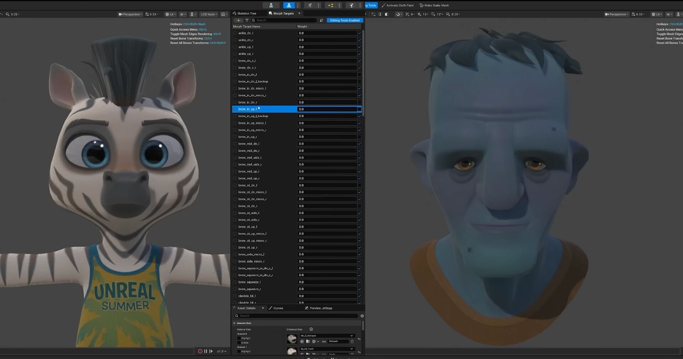Click the half-shaded square icon in right viewport toolbar
683x359 pixels.
pos(387,14)
